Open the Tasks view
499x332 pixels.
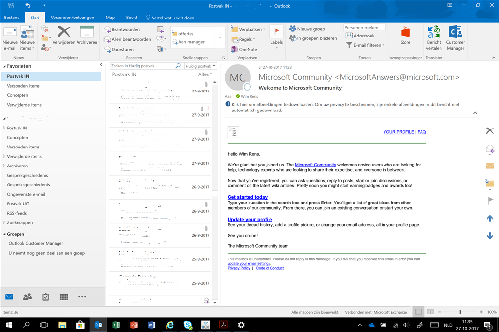[45, 296]
